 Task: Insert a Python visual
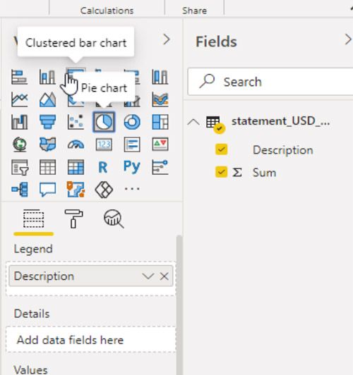[x=132, y=166]
